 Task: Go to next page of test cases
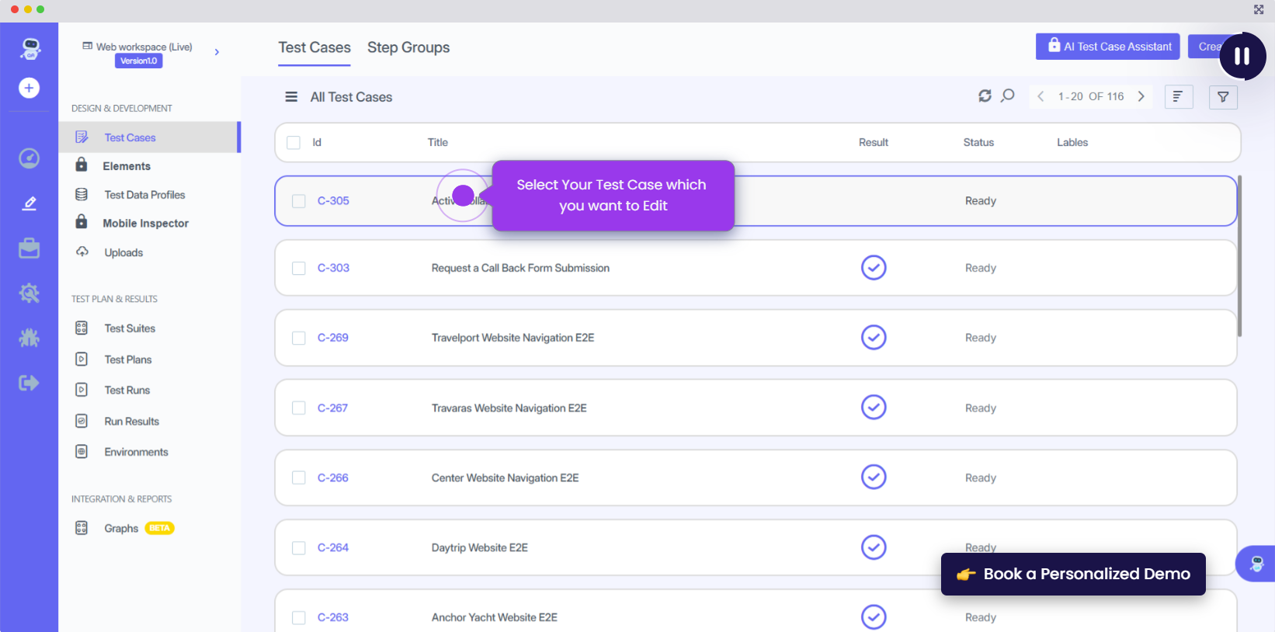1141,96
